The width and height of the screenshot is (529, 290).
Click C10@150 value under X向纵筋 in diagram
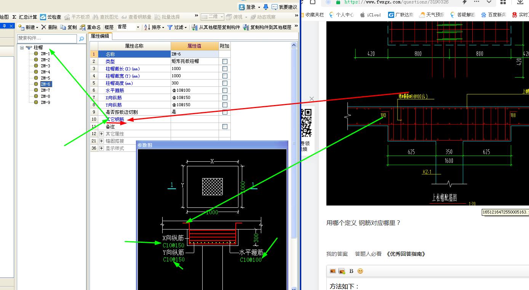pos(173,245)
